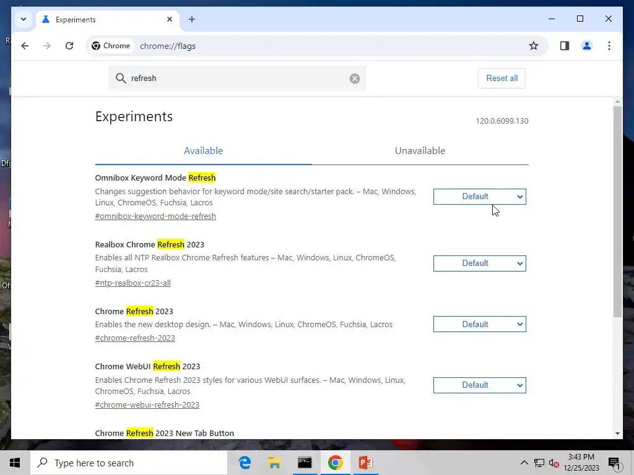Open the #chrome-refresh-2023 link
634x475 pixels.
tap(135, 338)
